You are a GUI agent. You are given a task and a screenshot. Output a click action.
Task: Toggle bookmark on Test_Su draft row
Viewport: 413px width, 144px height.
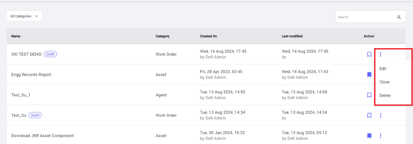(x=369, y=115)
